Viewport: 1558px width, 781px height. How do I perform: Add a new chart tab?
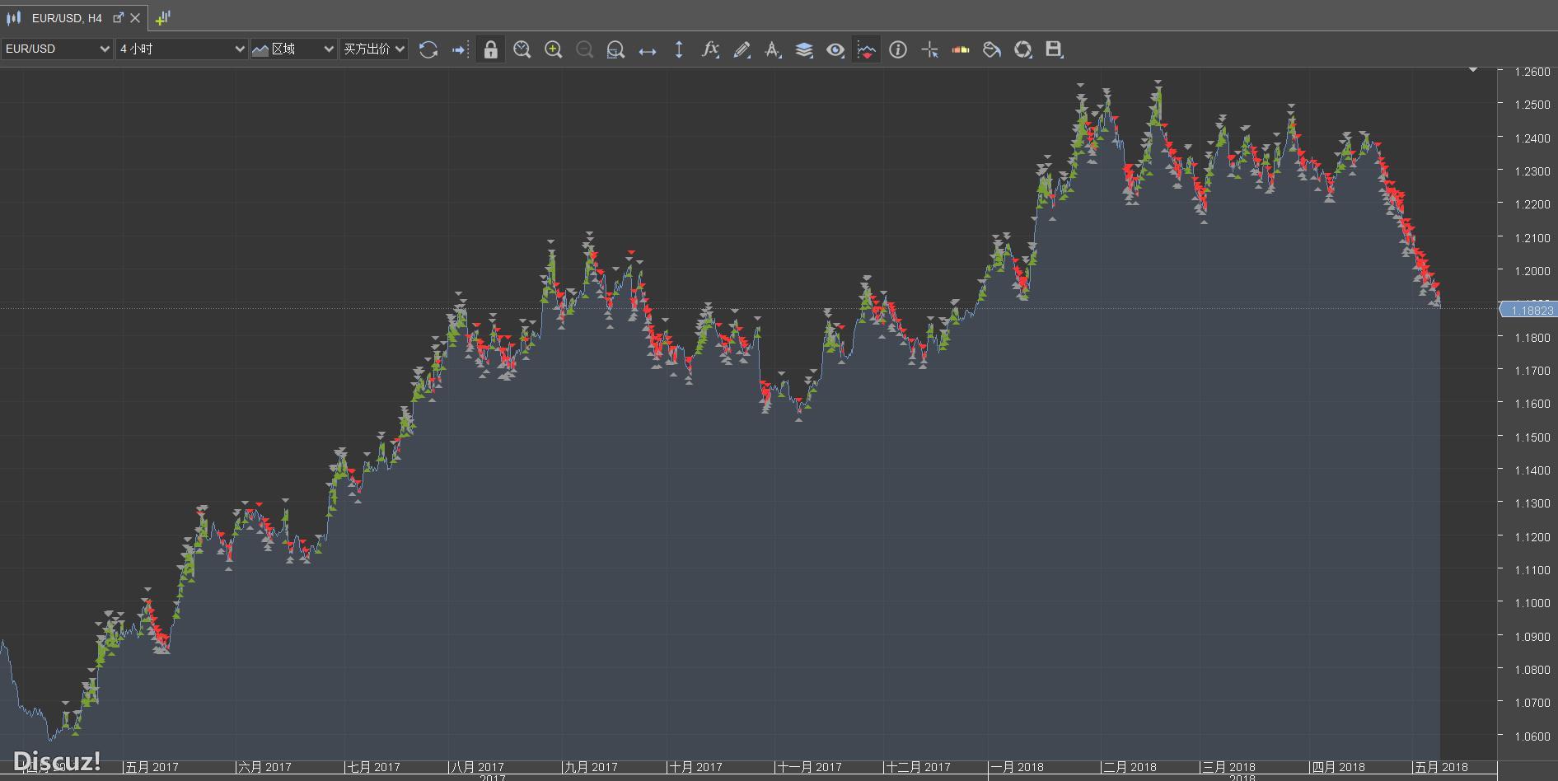162,17
